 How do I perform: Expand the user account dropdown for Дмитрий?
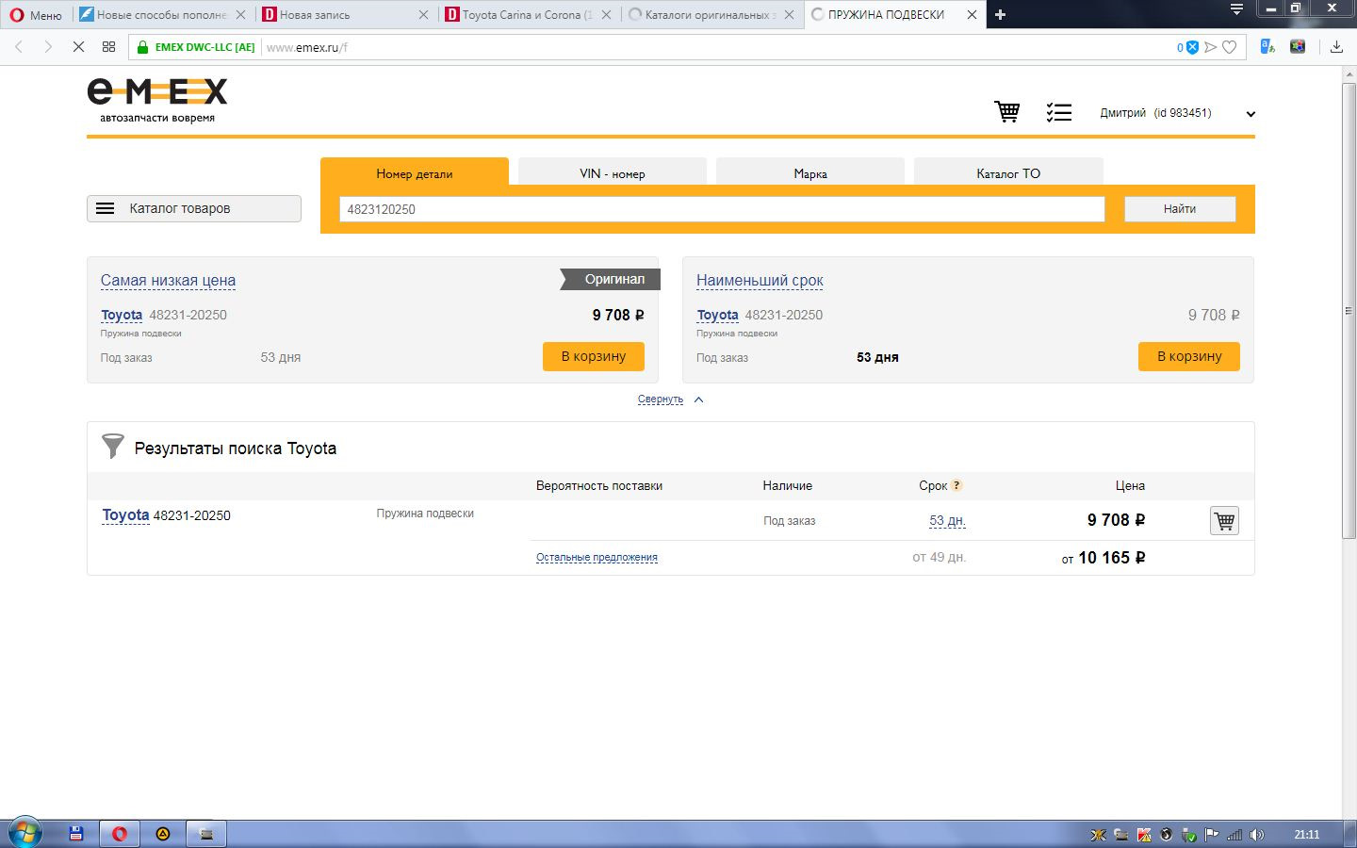coord(1251,114)
